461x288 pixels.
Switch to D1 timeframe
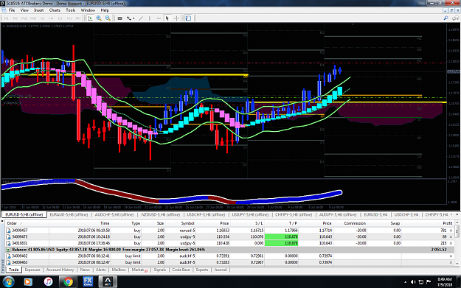point(60,18)
